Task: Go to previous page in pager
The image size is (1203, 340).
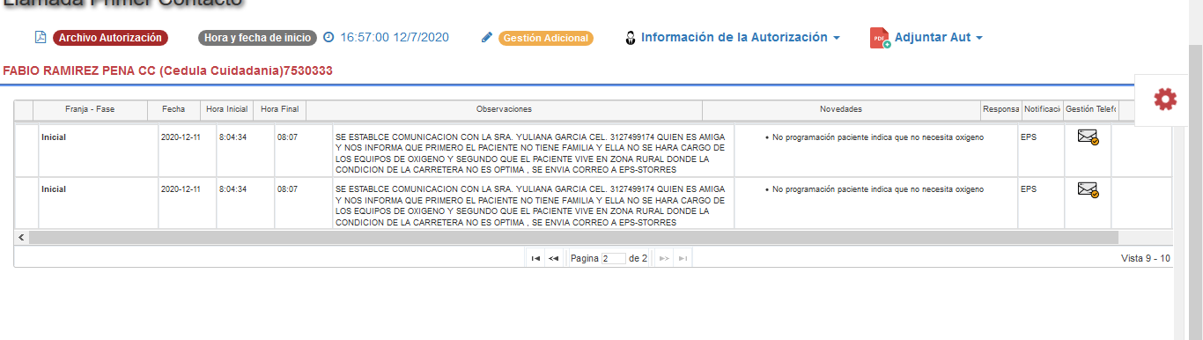Action: tap(553, 258)
